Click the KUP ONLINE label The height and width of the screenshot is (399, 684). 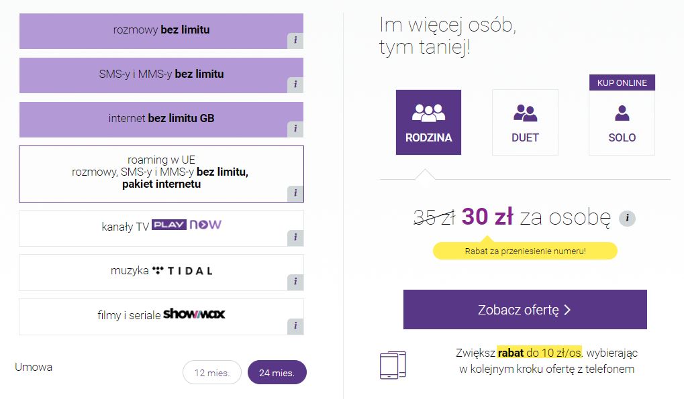pyautogui.click(x=622, y=82)
